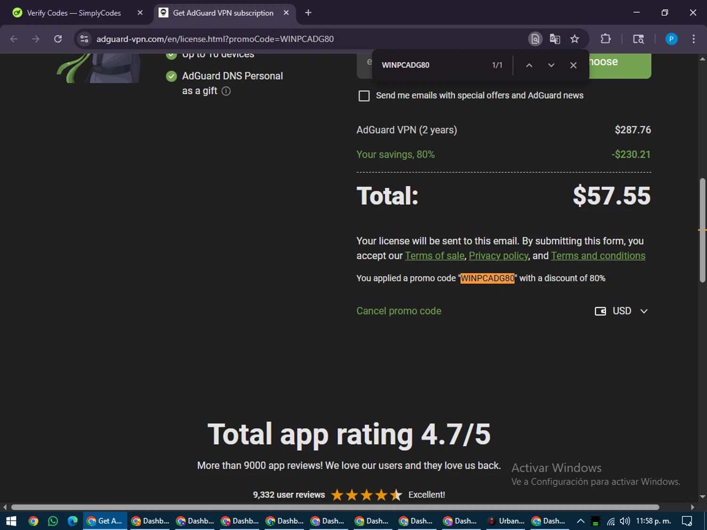Open the Extensions menu
This screenshot has width=707, height=530.
pos(606,39)
